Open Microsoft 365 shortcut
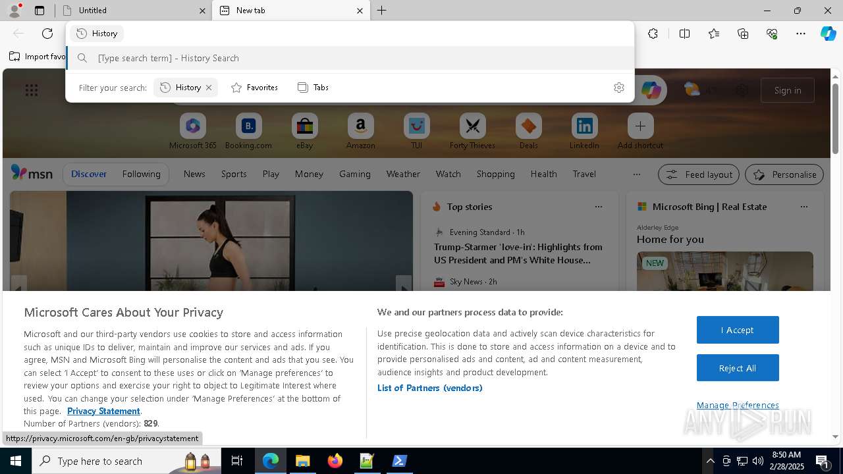Image resolution: width=843 pixels, height=474 pixels. pyautogui.click(x=192, y=132)
